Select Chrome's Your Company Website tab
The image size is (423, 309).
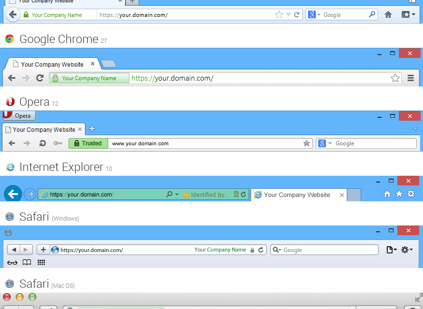[x=52, y=64]
